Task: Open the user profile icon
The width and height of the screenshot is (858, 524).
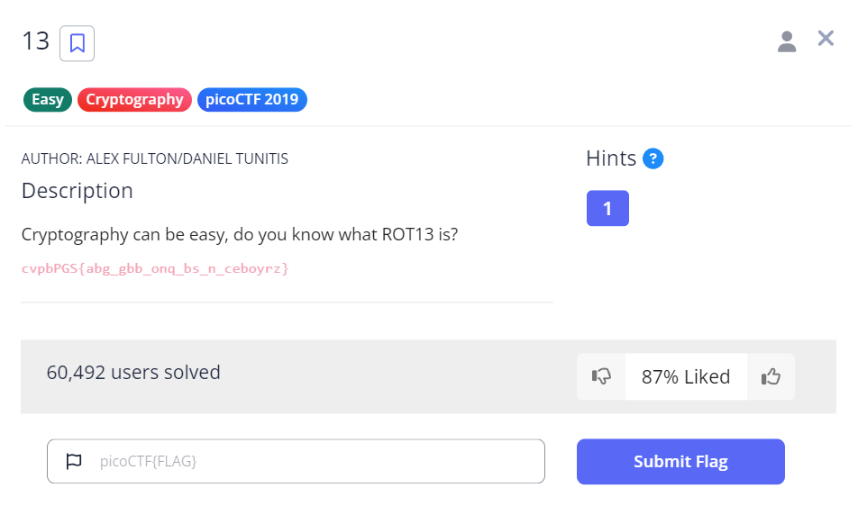Action: pos(787,41)
